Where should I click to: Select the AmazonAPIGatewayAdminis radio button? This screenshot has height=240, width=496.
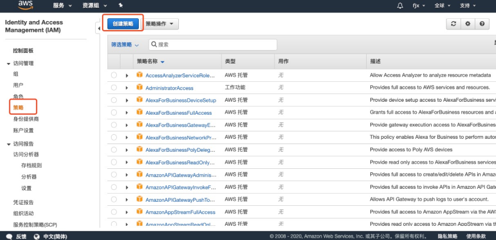click(x=114, y=175)
